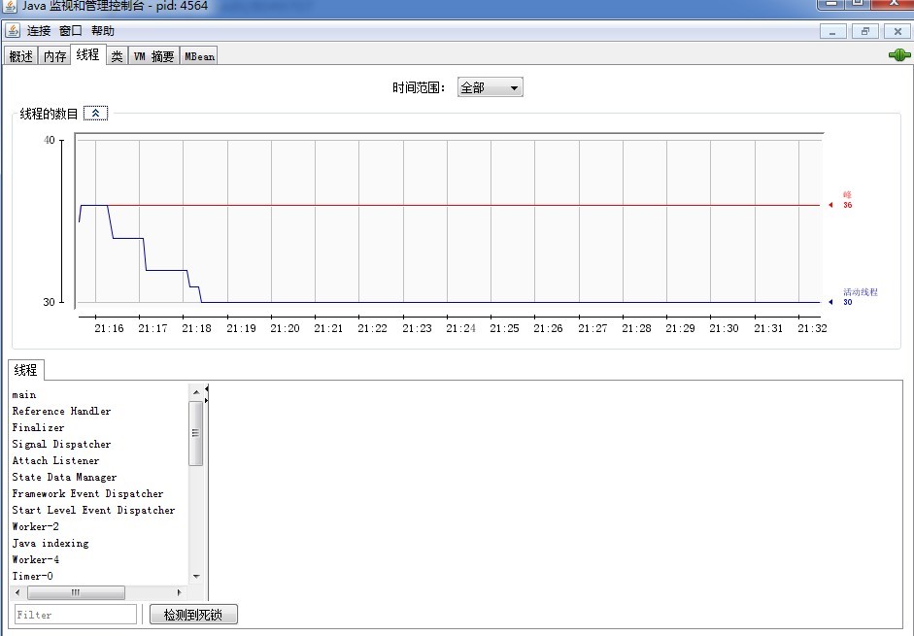
Task: Select the Finalizer thread in list
Action: click(x=39, y=427)
